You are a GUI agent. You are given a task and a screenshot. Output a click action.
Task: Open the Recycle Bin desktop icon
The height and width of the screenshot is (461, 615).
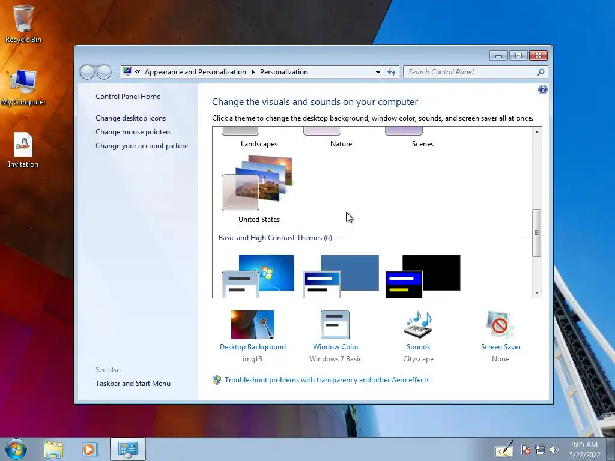point(23,24)
